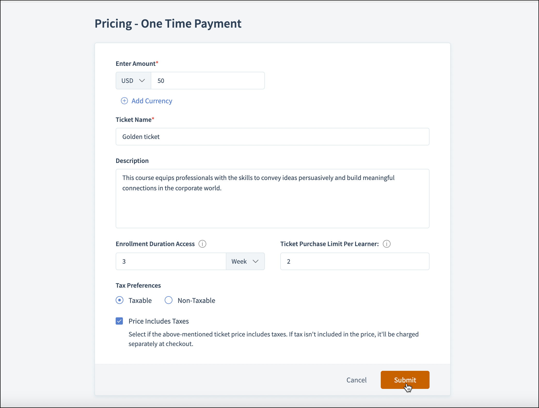This screenshot has width=539, height=408.
Task: Click info icon beside Ticket Purchase Limit
Action: point(386,244)
